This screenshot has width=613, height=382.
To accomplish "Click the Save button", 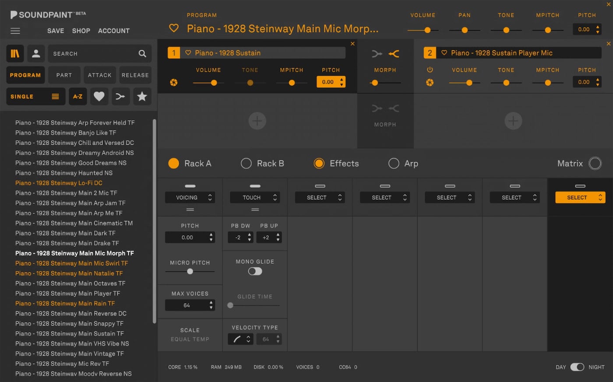I will pos(56,31).
